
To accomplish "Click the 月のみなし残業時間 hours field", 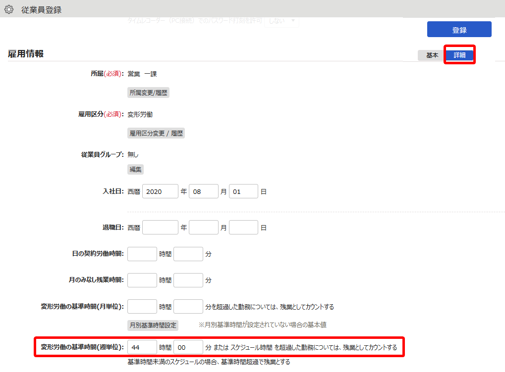I will tap(142, 280).
